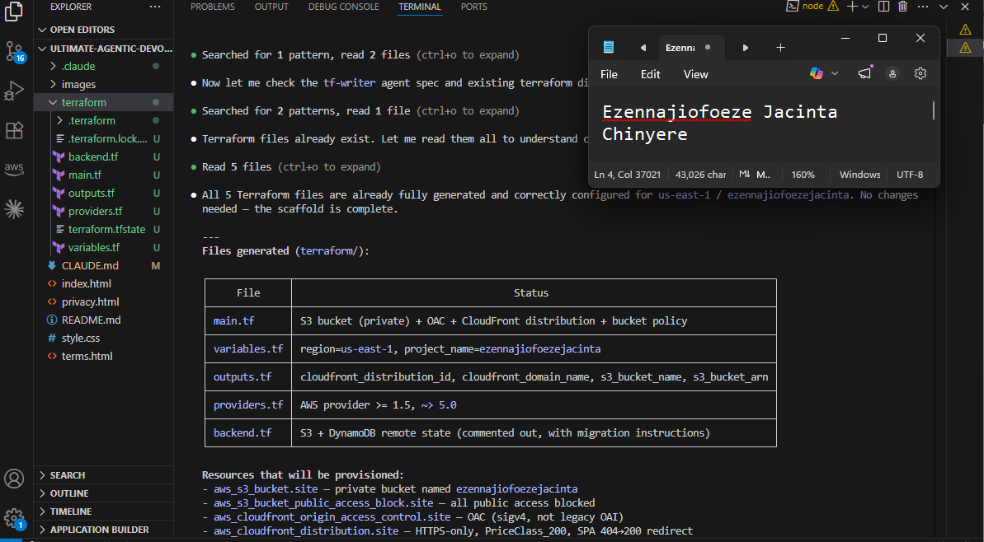984x542 pixels.
Task: Click the UTF-8 encoding in Notepad status bar
Action: [x=910, y=175]
